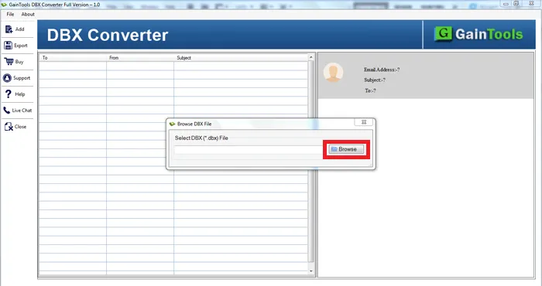Click the Close sidebar icon

pyautogui.click(x=9, y=127)
